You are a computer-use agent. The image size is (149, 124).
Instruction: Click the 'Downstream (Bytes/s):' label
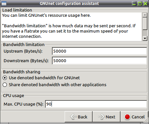click(x=26, y=61)
